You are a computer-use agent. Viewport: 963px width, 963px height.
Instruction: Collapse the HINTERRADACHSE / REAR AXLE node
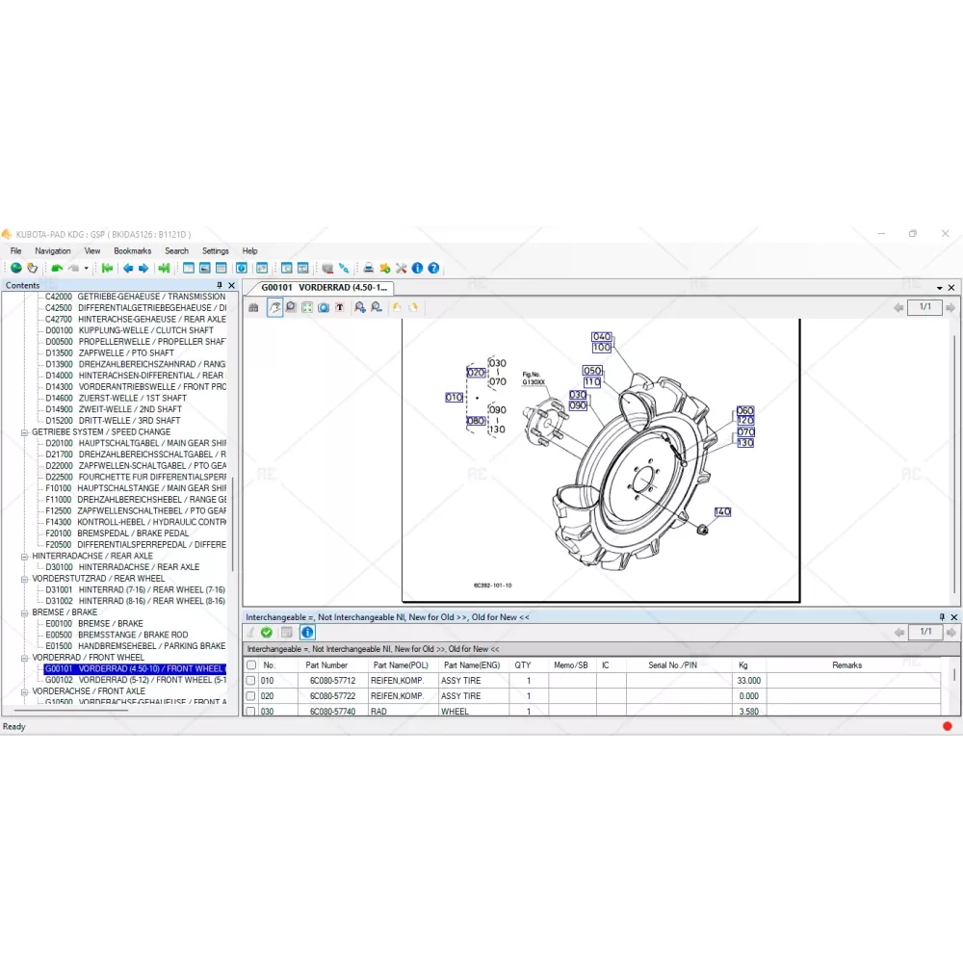pyautogui.click(x=25, y=557)
